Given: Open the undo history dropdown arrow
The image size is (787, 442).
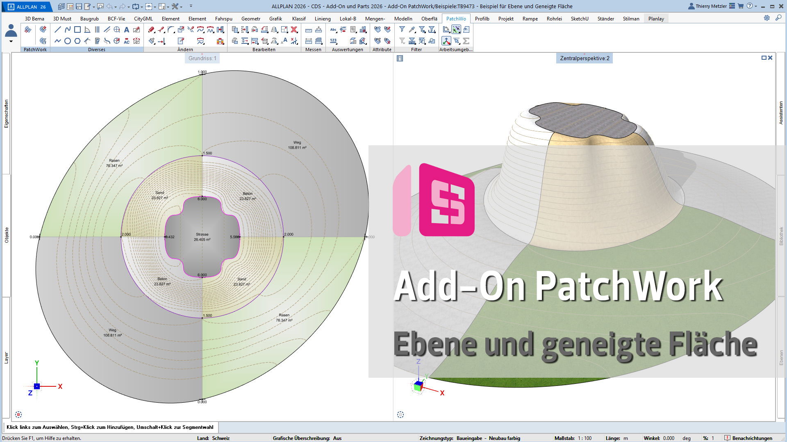Looking at the screenshot, I should [116, 7].
